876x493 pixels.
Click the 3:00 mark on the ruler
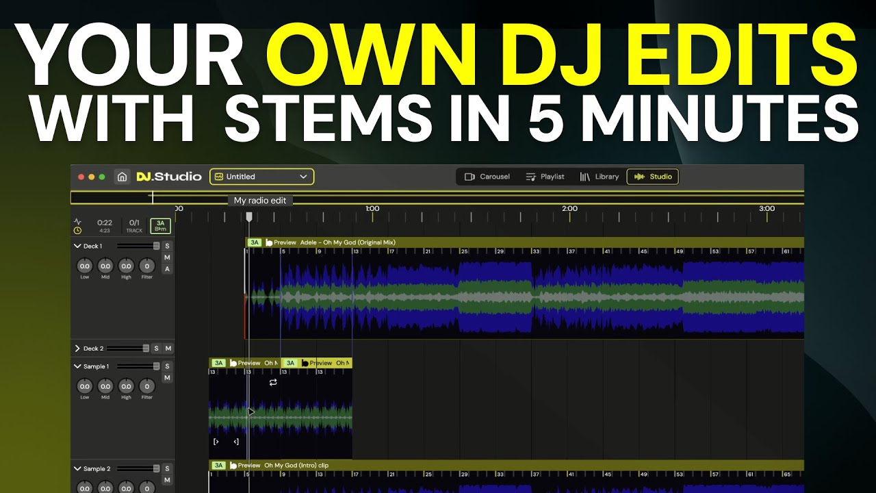click(x=766, y=208)
